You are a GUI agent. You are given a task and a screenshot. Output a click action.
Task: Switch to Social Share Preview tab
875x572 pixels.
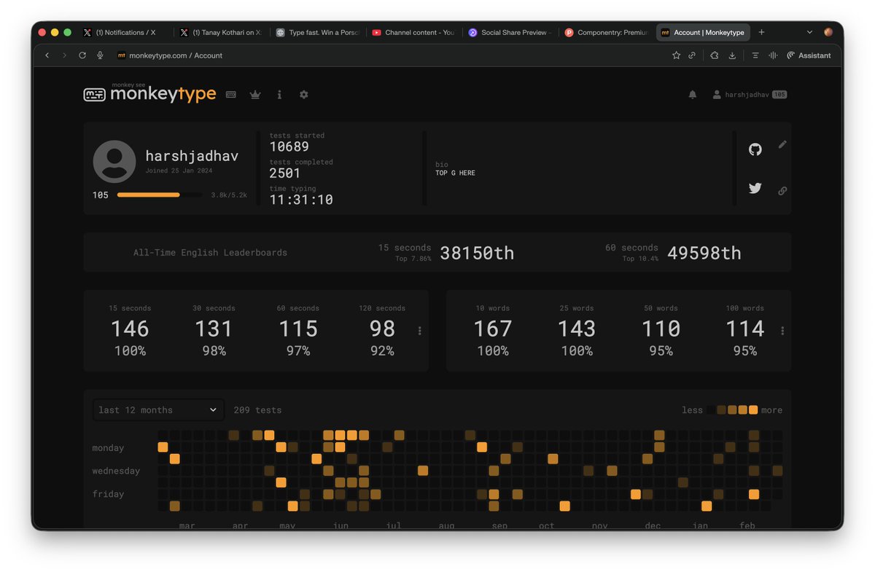(x=510, y=33)
